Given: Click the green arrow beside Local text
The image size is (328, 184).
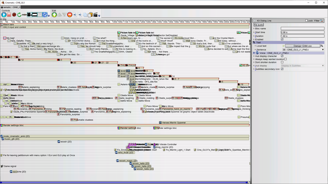Looking at the screenshot, I should pyautogui.click(x=283, y=46).
